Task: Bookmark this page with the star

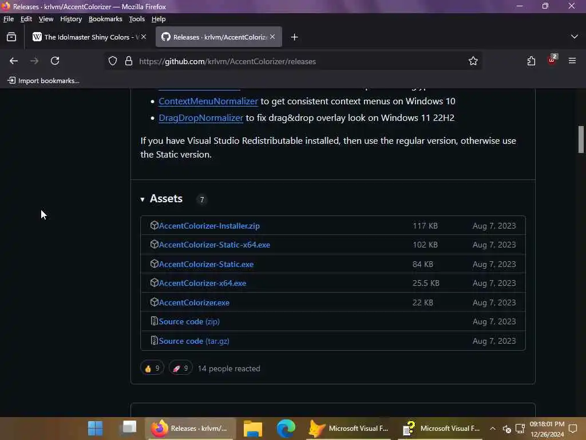Action: 473,61
